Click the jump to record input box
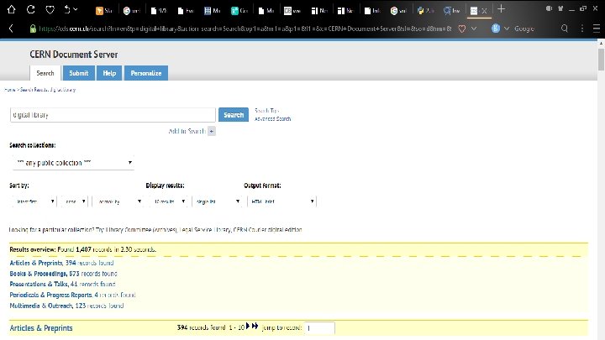605x340 pixels. (319, 328)
